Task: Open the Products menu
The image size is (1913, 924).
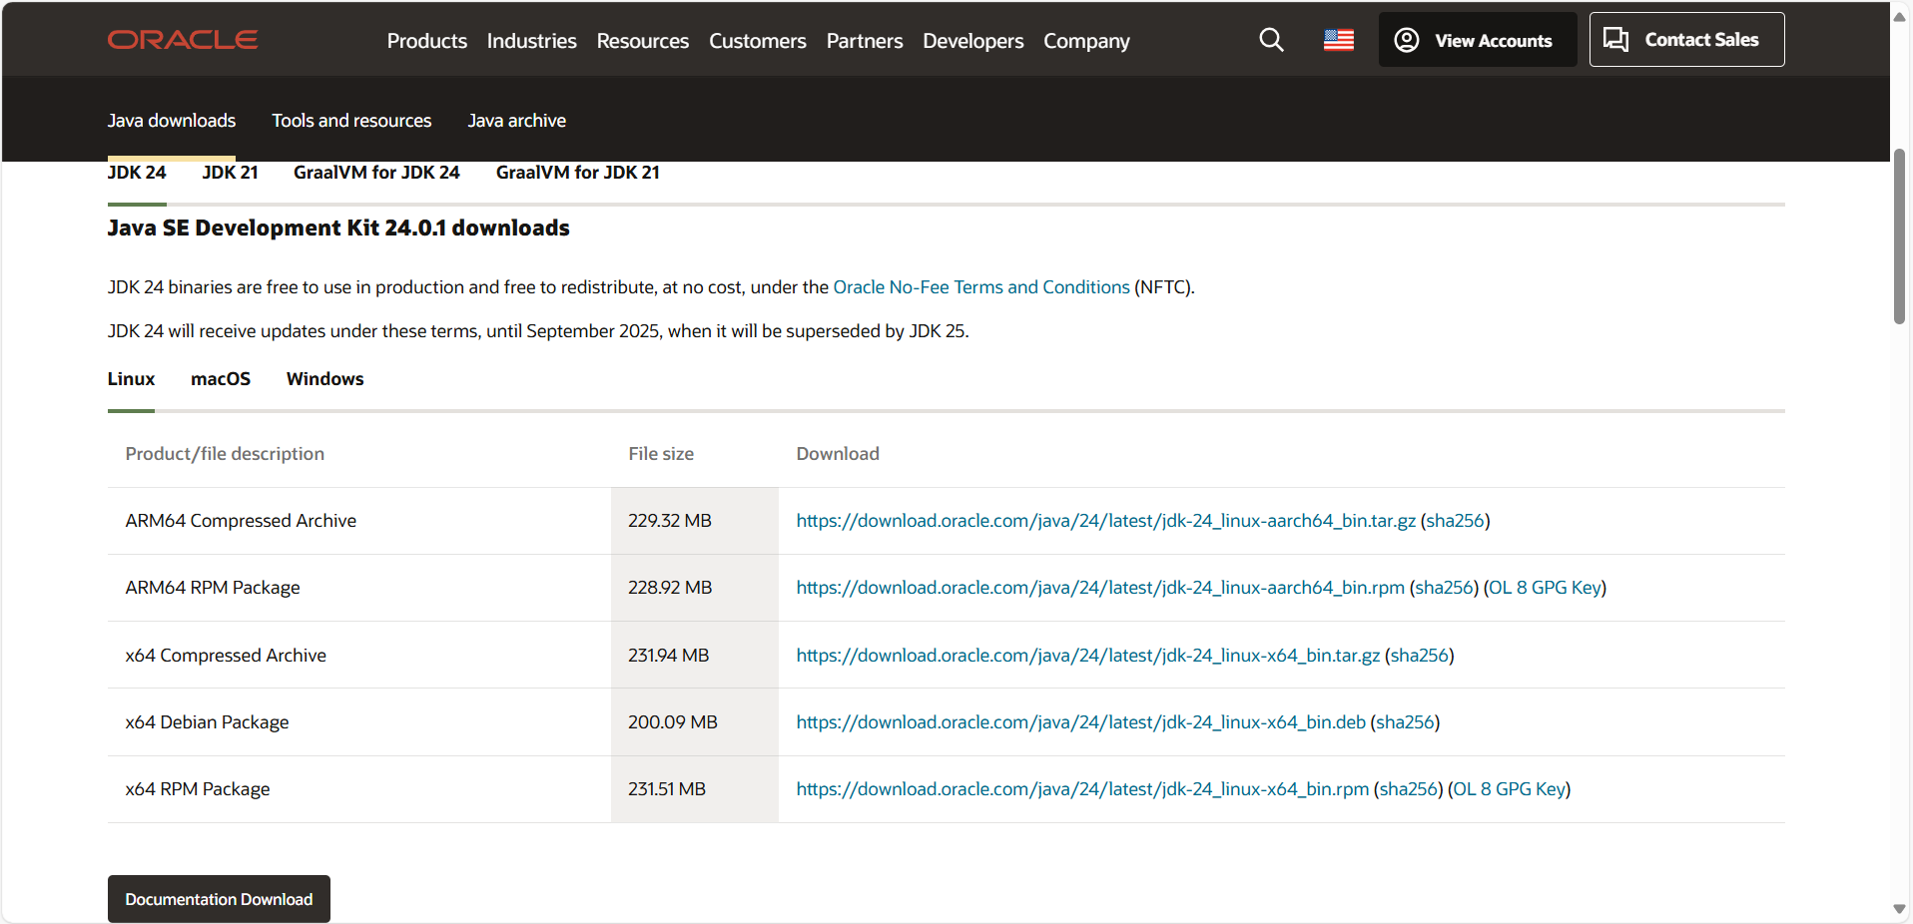Action: pyautogui.click(x=427, y=41)
